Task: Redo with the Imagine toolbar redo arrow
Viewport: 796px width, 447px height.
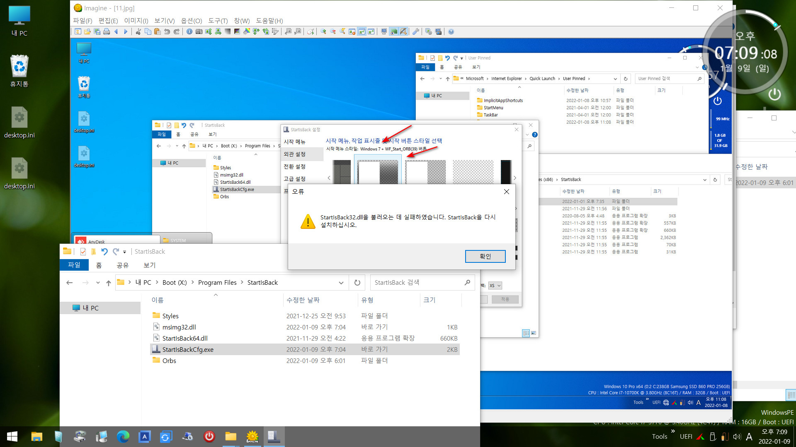Action: click(x=177, y=31)
